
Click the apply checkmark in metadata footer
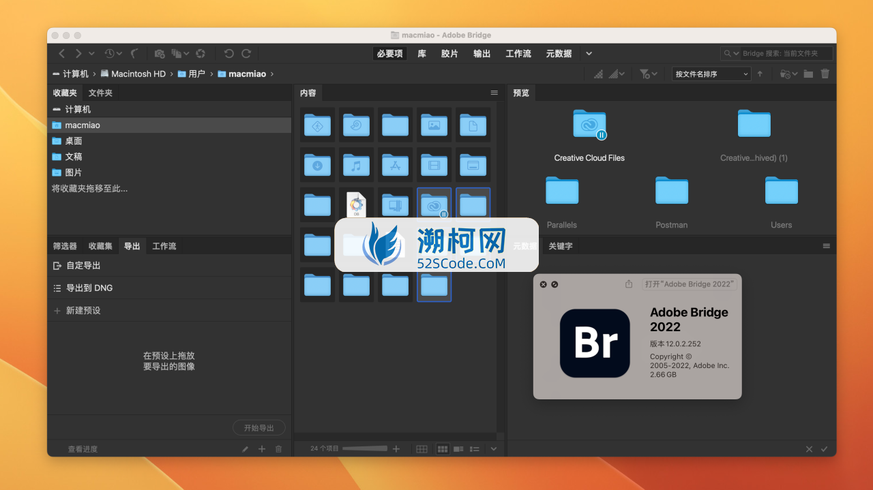click(825, 449)
